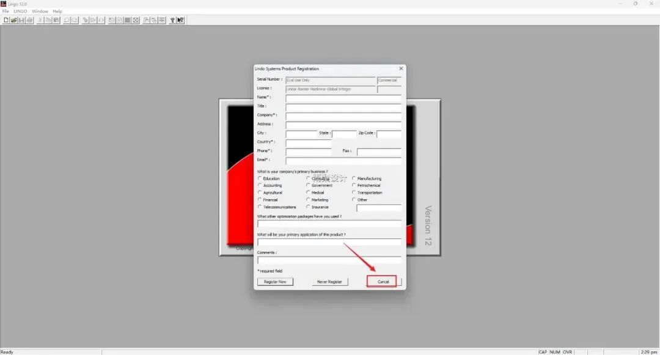Click the Zip Code input field
660x355 pixels.
(x=389, y=134)
